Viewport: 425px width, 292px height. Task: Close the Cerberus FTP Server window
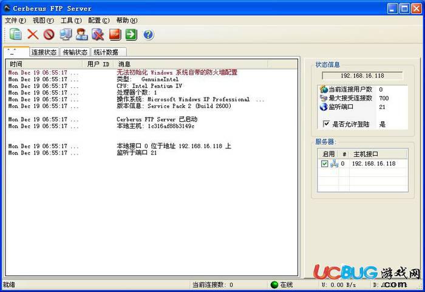point(416,8)
